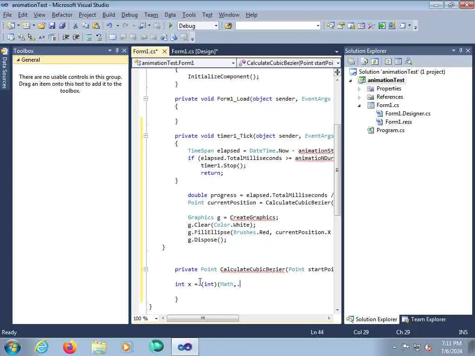Viewport: 475px width, 356px height.
Task: Open the Toolbox window position dropdown arrow
Action: point(109,51)
